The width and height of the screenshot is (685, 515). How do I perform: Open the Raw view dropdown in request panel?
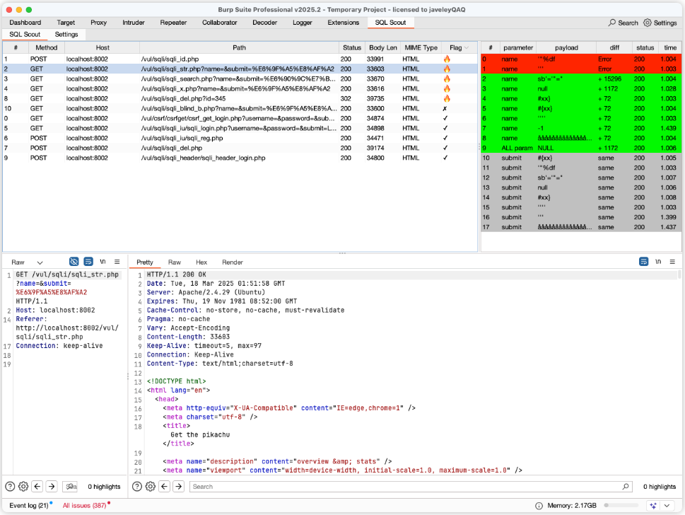tap(40, 262)
